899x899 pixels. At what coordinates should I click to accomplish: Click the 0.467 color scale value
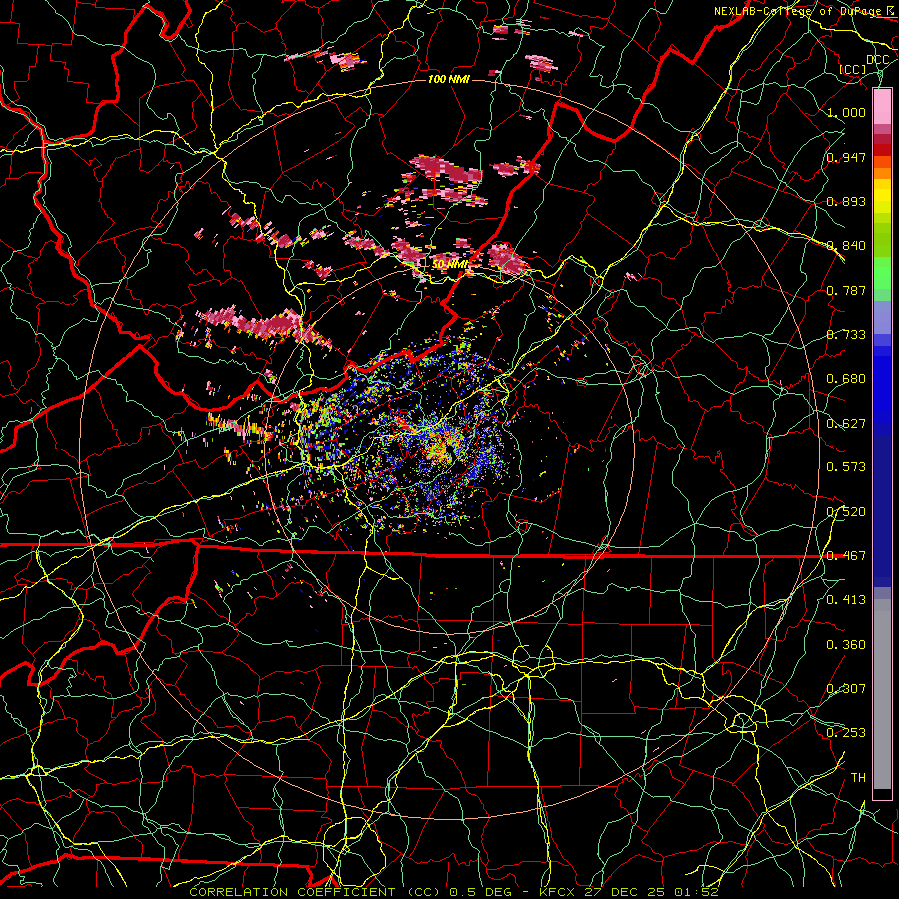(846, 556)
